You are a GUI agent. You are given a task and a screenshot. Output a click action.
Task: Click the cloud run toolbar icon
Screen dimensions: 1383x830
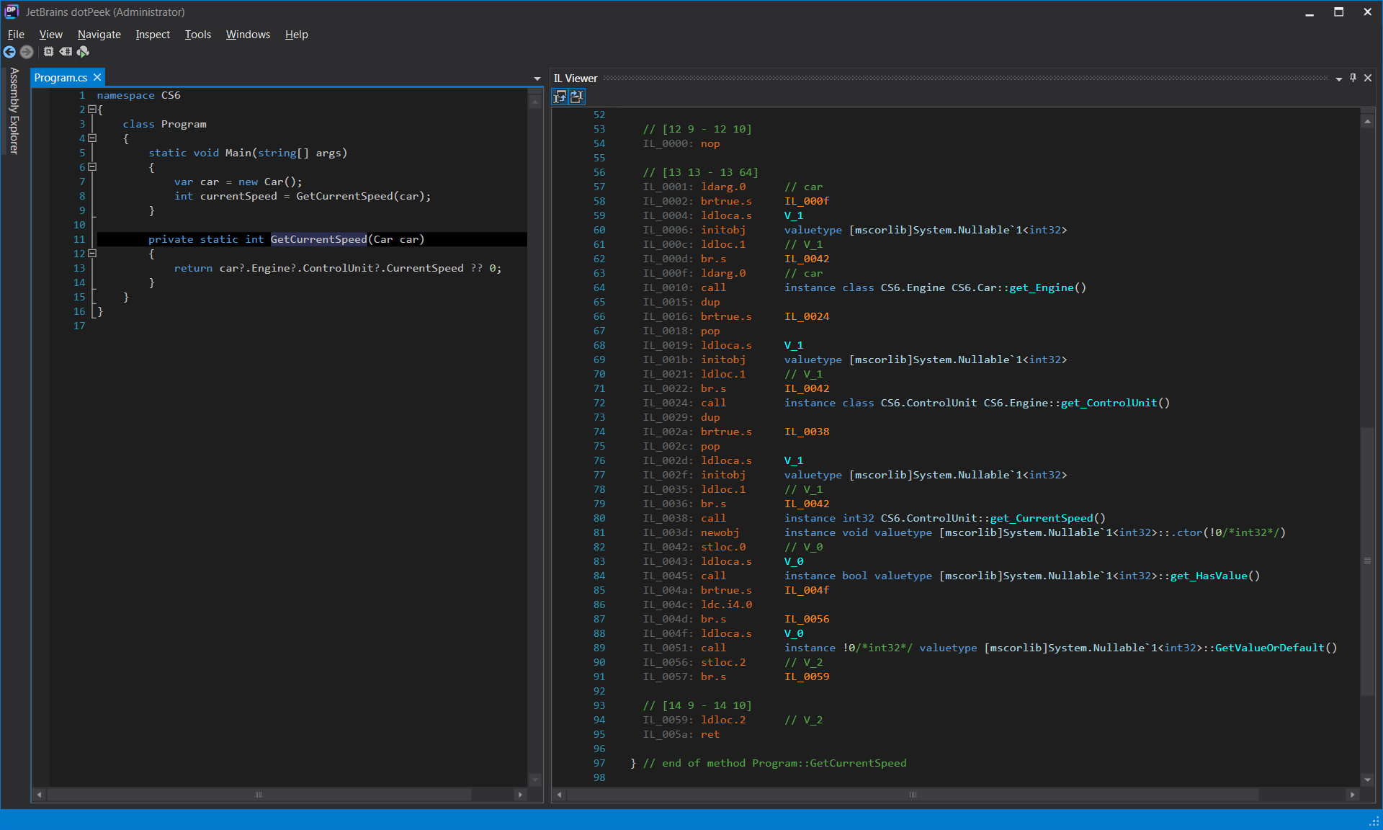[x=82, y=52]
